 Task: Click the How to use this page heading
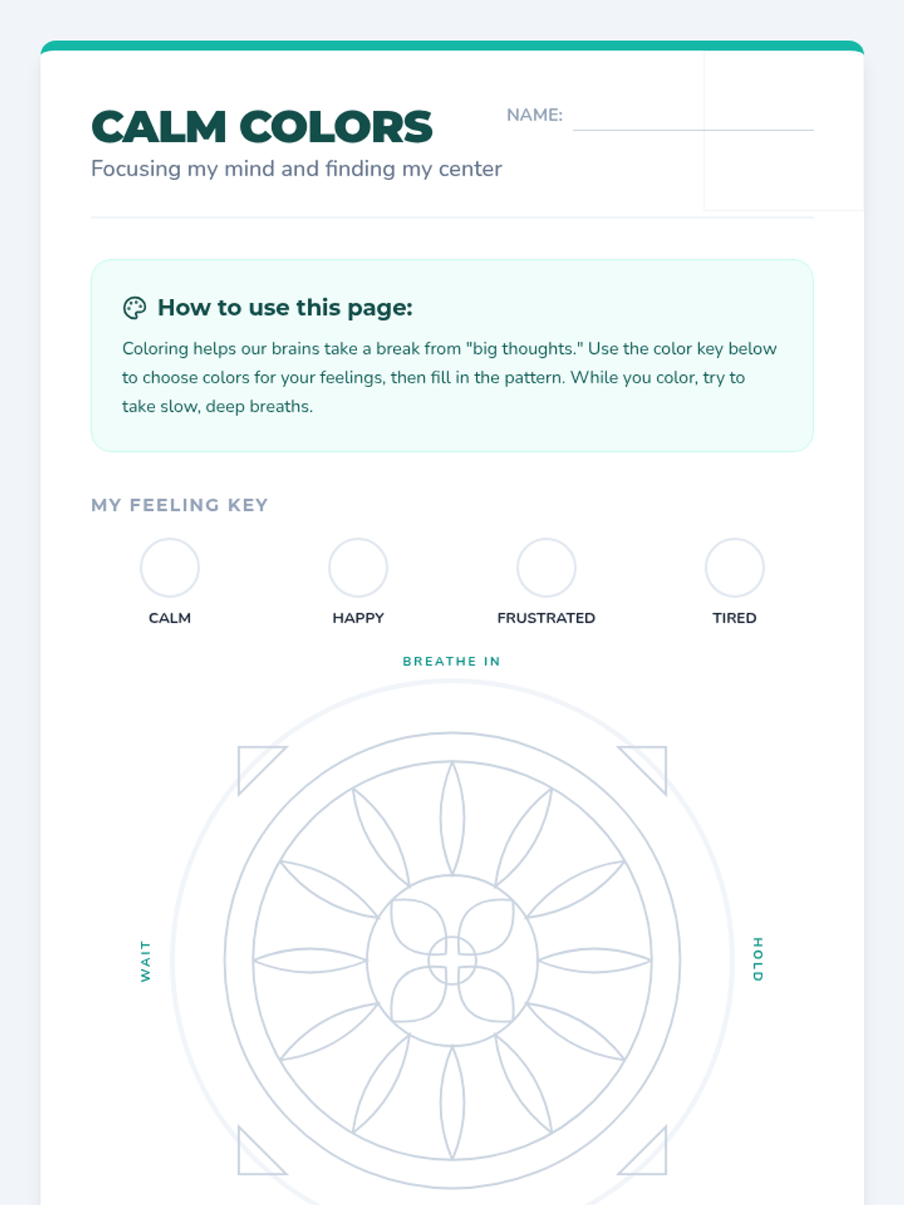[285, 307]
